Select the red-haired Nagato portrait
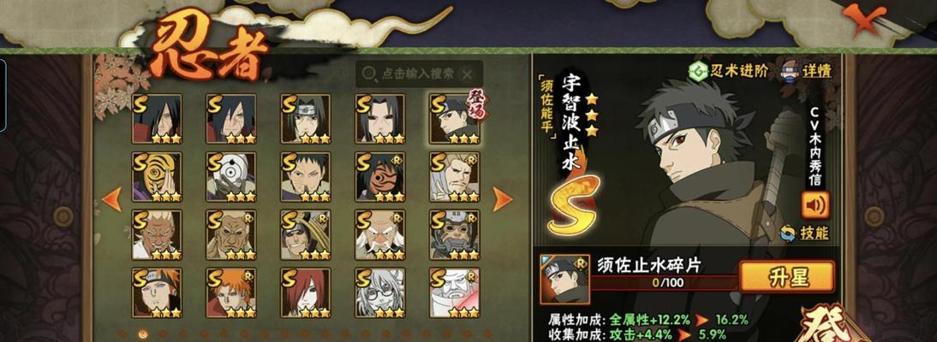937x342 pixels. (x=306, y=292)
